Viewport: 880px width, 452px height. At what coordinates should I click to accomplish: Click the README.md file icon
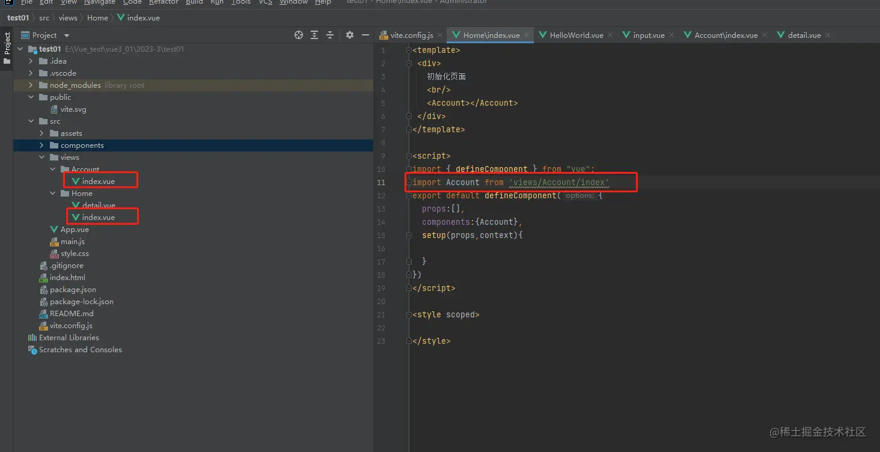click(43, 314)
